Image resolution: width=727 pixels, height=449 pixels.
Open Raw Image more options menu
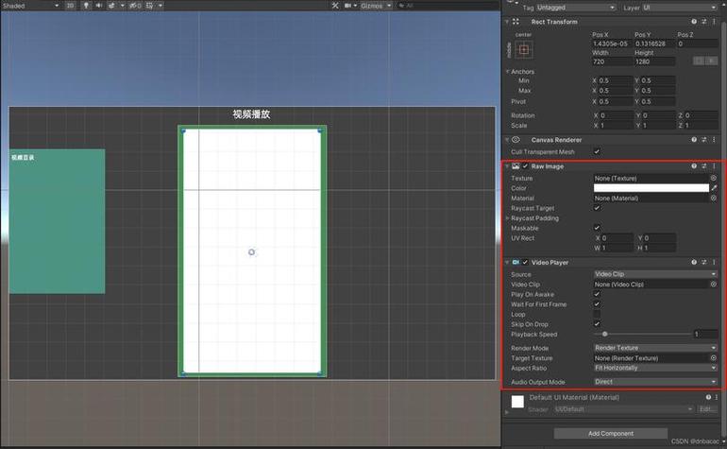point(714,165)
